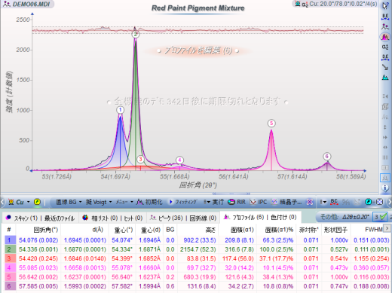The width and height of the screenshot is (392, 293).
Task: Click the arrow cursor help tool
Action: point(385,6)
